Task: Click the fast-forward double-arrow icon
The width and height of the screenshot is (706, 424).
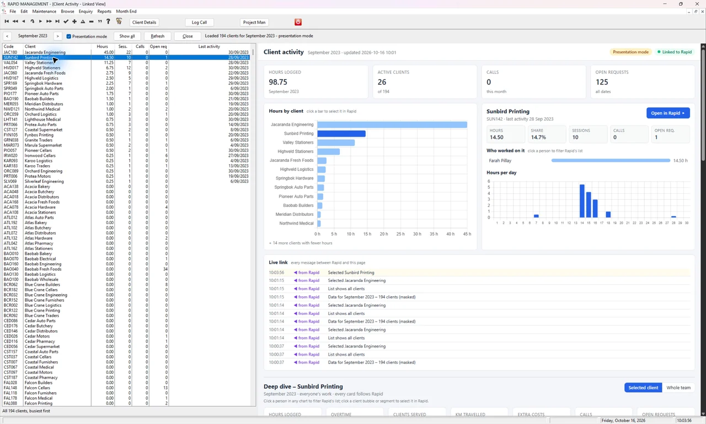Action: (x=49, y=22)
